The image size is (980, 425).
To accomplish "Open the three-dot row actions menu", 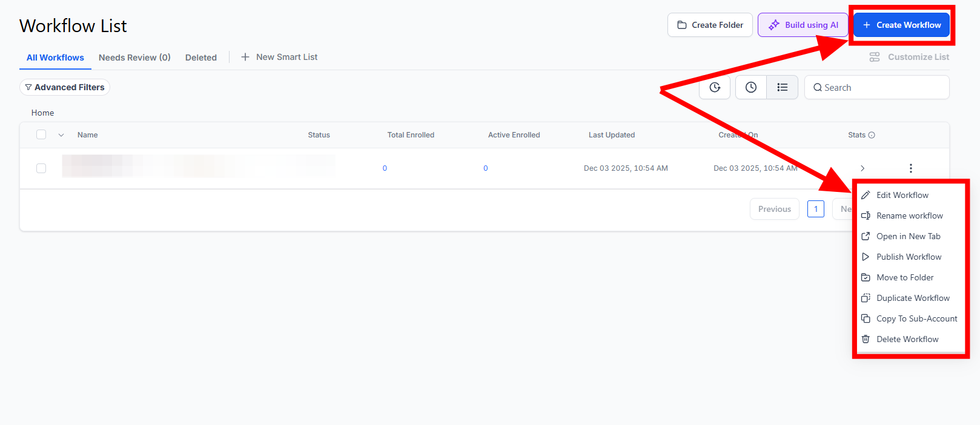I will point(910,168).
